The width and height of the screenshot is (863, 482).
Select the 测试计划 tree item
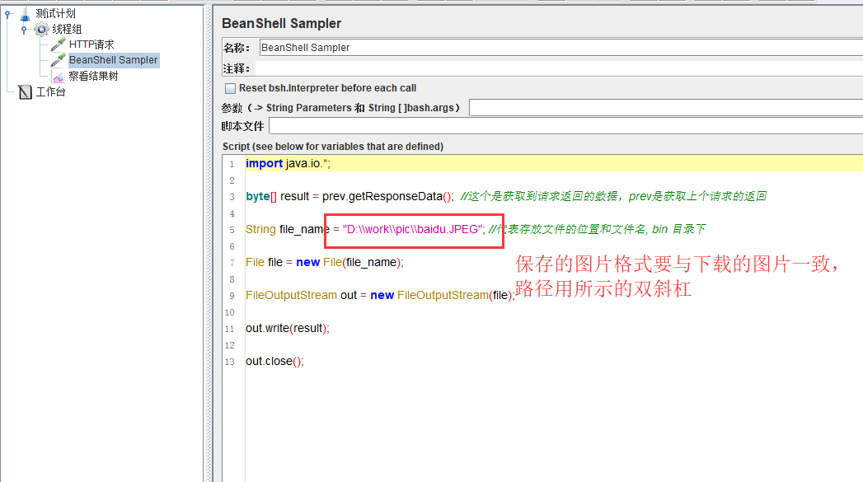tap(55, 13)
